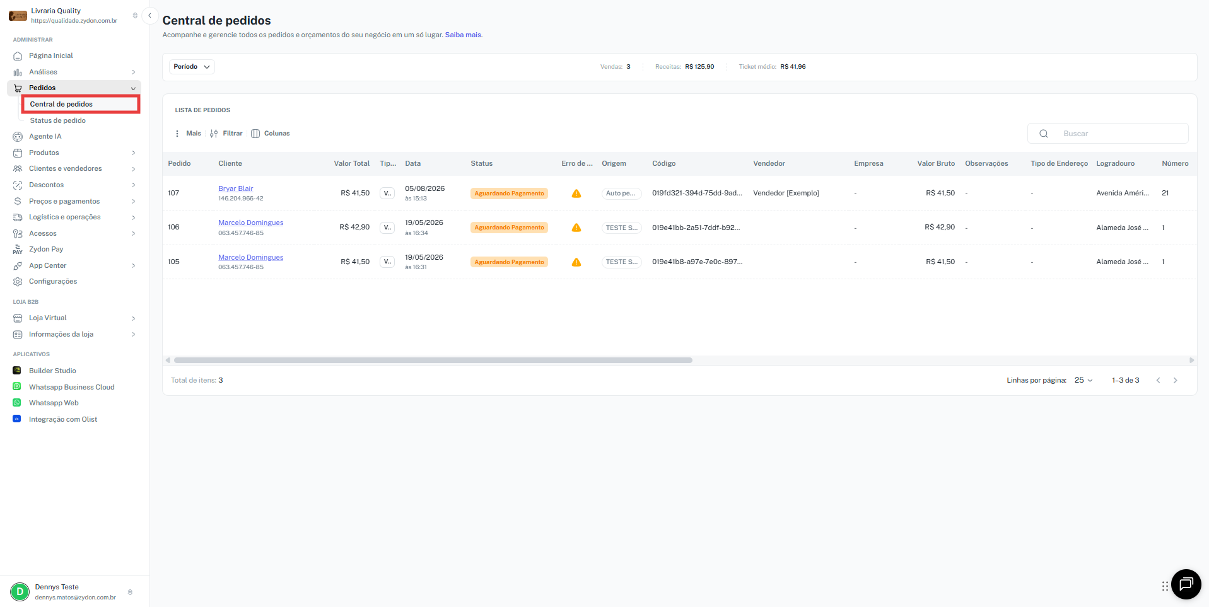Click the Data column header
Viewport: 1209px width, 607px height.
click(x=413, y=164)
